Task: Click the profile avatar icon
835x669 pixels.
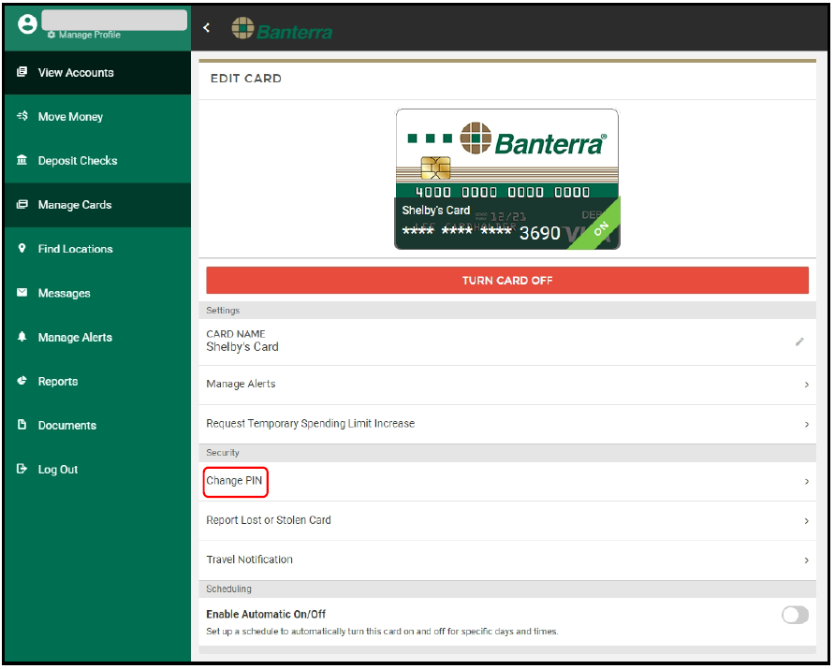Action: click(x=27, y=25)
